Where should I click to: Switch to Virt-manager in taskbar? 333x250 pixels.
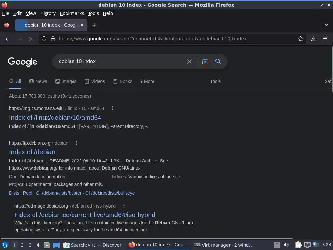tap(224, 245)
